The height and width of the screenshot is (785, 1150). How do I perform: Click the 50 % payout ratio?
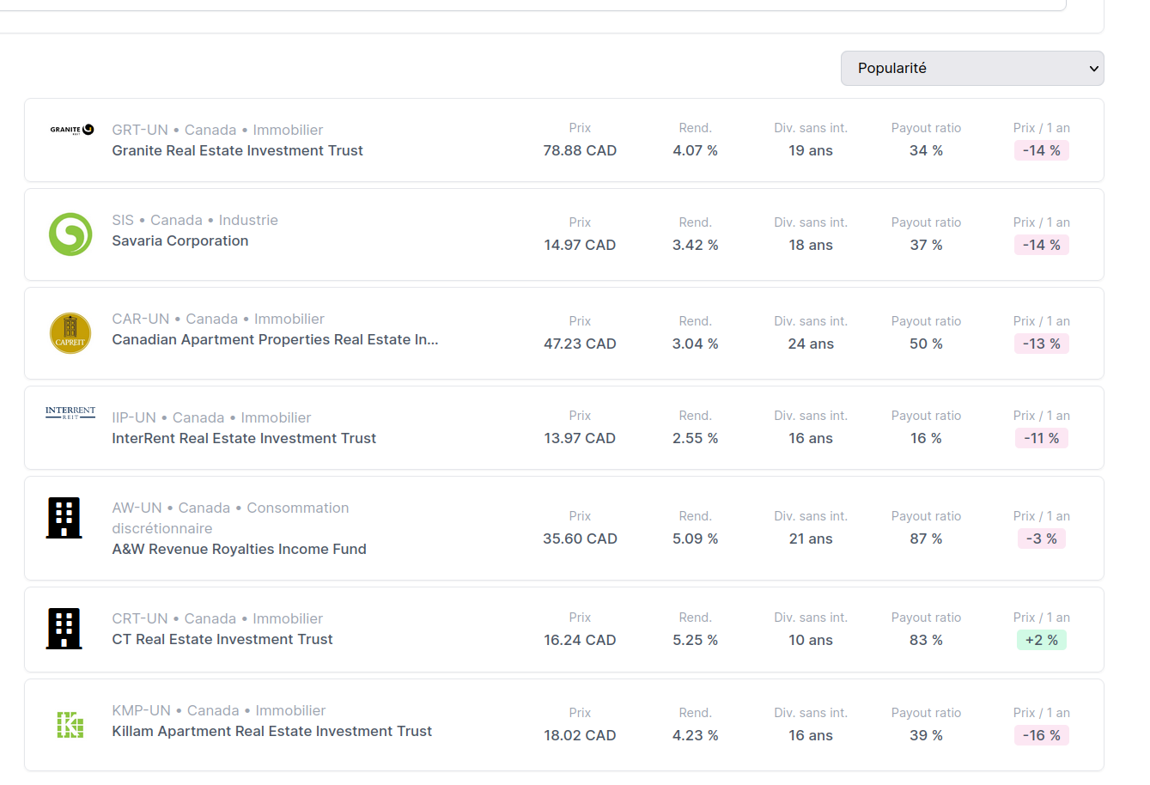[x=926, y=344]
